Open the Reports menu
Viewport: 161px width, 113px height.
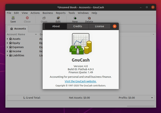pos(61,13)
